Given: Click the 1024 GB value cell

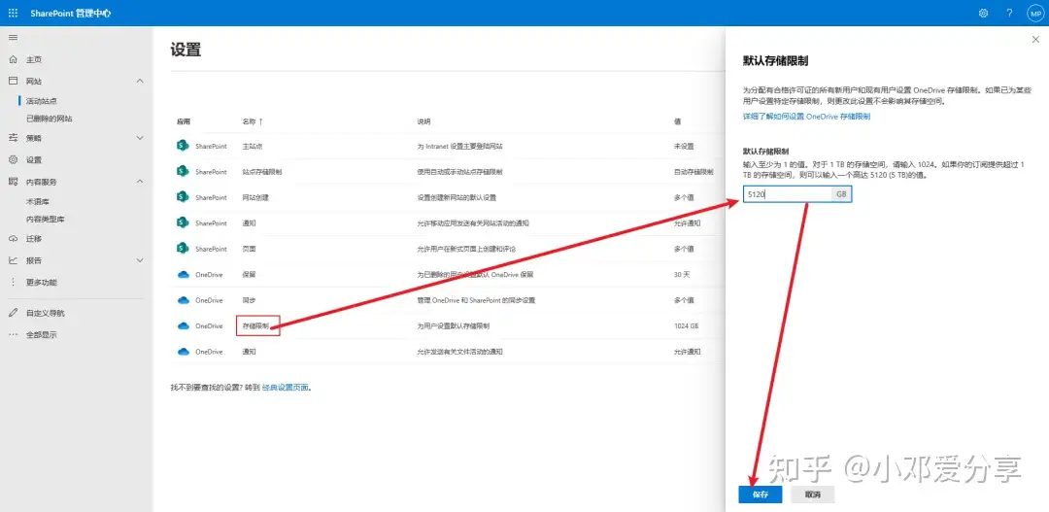Looking at the screenshot, I should pos(686,325).
